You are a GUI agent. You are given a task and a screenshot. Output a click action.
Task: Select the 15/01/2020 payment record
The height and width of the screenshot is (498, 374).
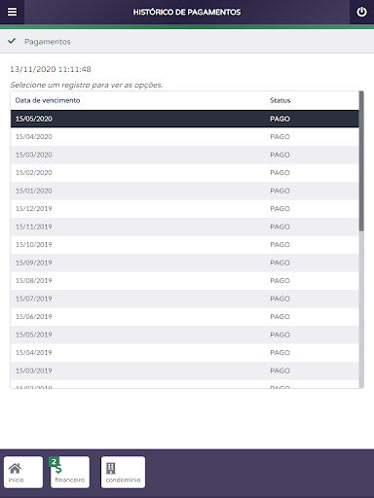tap(185, 191)
